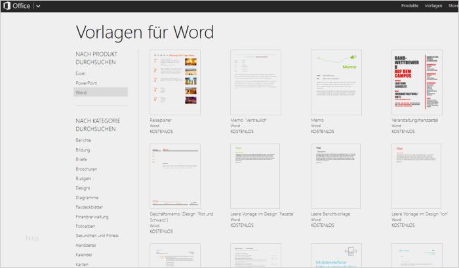Select Excel in product filter
This screenshot has width=459, height=268.
point(81,73)
